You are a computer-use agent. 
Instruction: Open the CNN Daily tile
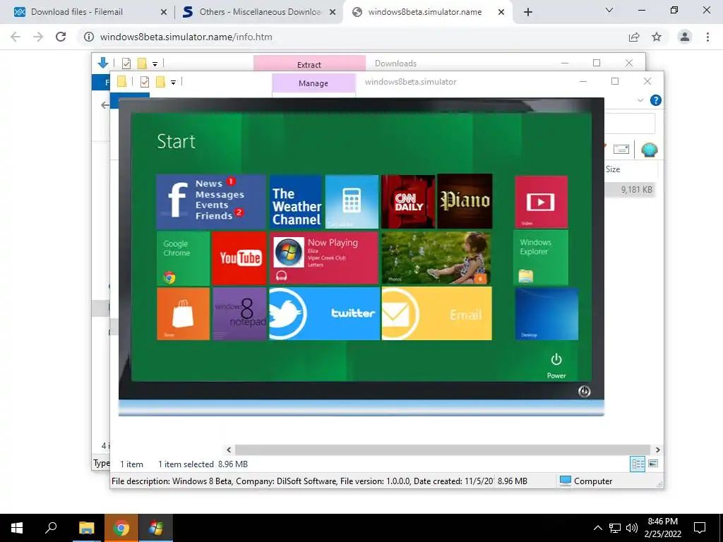tap(408, 201)
